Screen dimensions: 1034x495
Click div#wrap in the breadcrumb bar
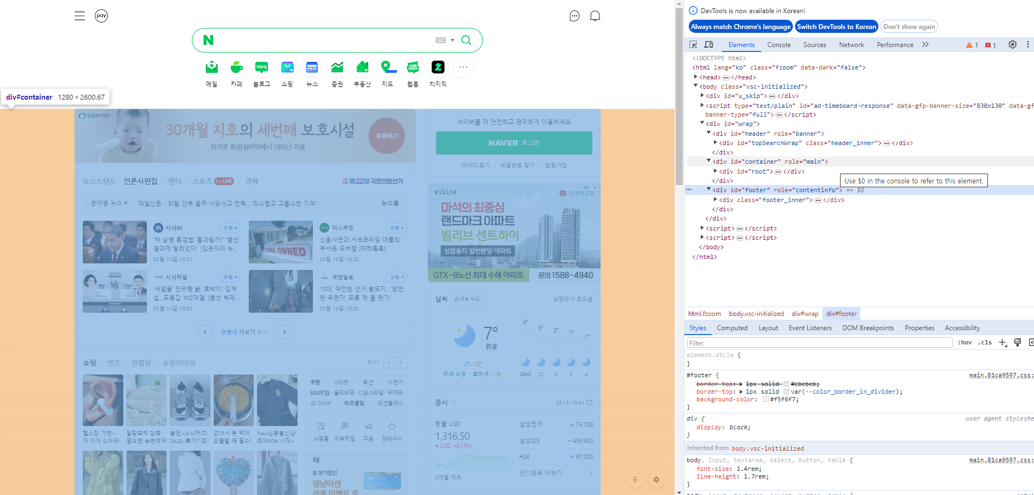[x=805, y=314]
